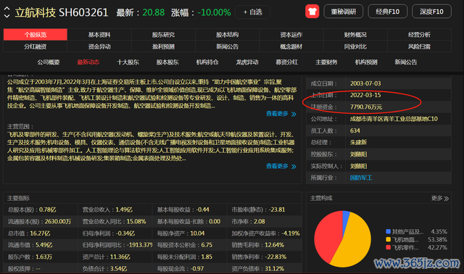Select listing date 2022-03-15
The image size is (464, 274).
coord(365,95)
